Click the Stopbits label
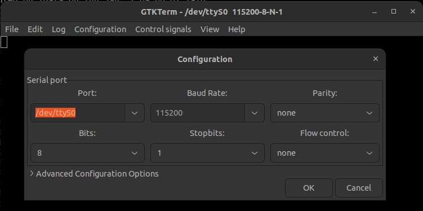The width and height of the screenshot is (423, 211). point(207,133)
